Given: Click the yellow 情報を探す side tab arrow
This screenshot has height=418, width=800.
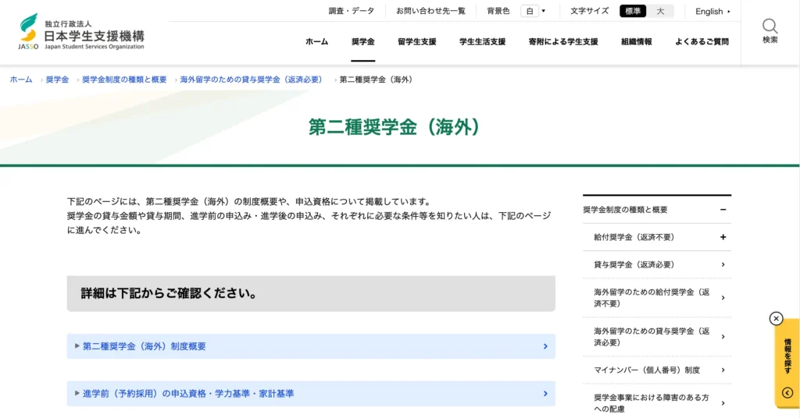Looking at the screenshot, I should coord(787,393).
